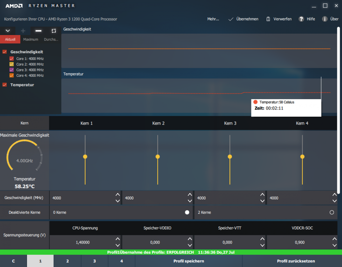Screen dimensions: 342x267
Task: Click the minus icon above the legend
Action: 38,31
